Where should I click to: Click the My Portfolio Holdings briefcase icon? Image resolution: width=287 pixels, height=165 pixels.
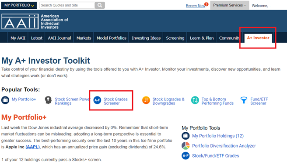[185, 136]
